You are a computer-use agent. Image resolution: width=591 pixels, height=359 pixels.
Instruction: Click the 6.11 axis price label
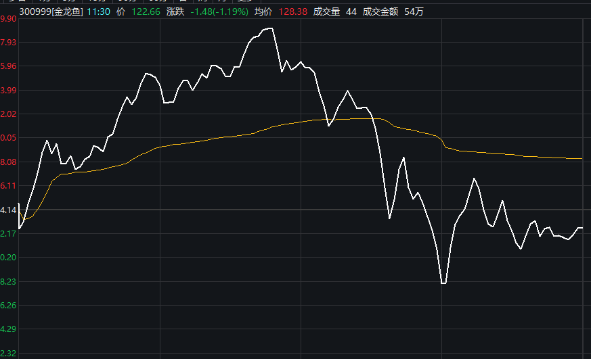[8, 185]
